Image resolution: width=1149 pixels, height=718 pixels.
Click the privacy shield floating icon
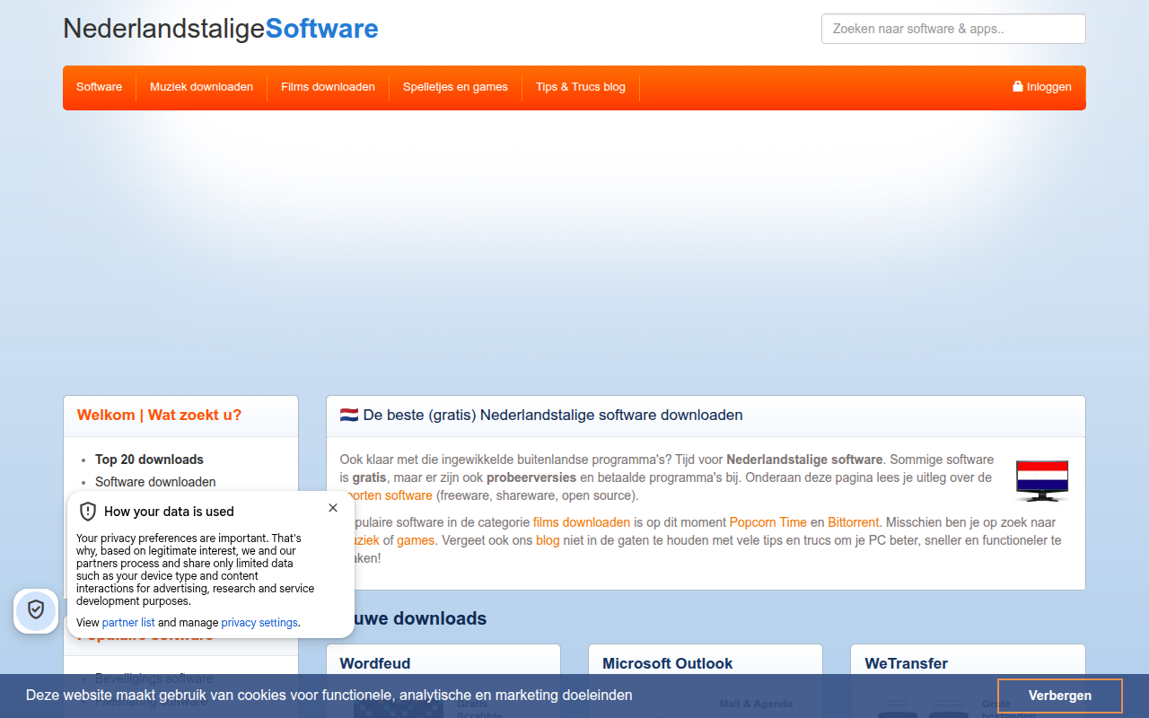point(36,610)
